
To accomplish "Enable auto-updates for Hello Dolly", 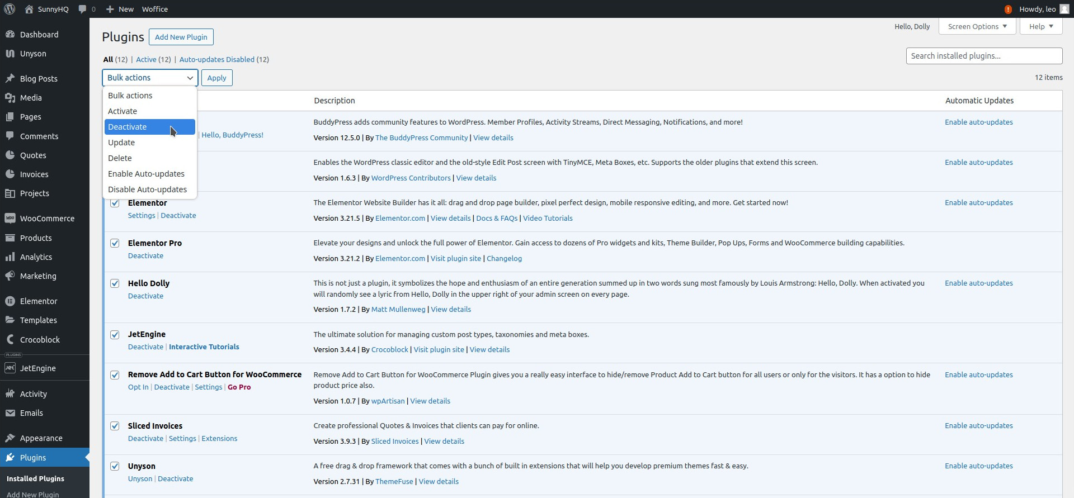I will [979, 283].
